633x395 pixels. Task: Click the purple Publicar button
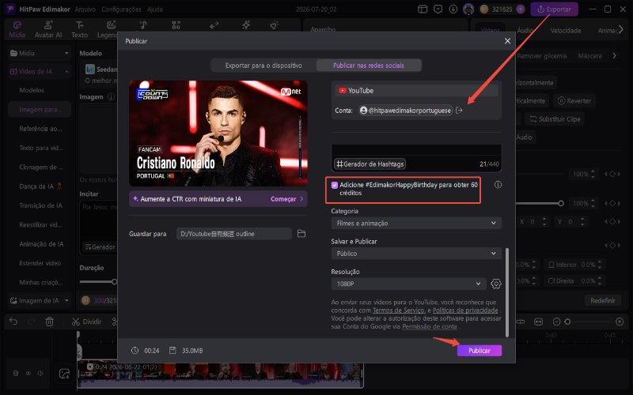(479, 351)
